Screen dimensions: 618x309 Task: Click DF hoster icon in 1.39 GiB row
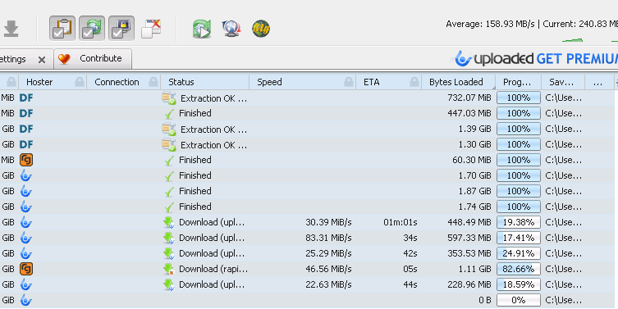(26, 129)
